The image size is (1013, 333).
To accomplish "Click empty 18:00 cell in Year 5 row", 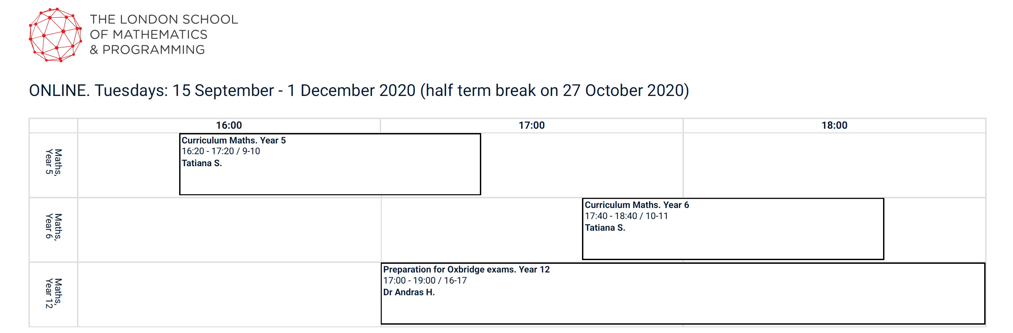I will coord(835,165).
